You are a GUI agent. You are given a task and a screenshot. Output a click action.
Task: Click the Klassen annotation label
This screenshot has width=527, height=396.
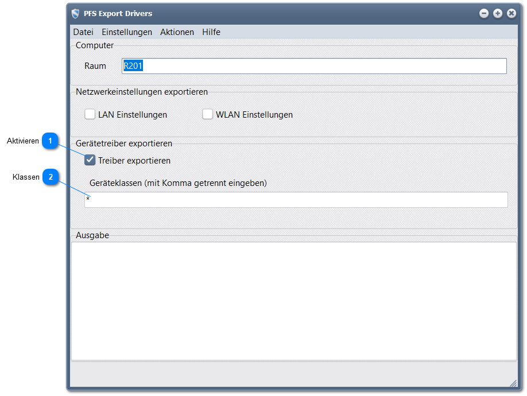[x=26, y=177]
